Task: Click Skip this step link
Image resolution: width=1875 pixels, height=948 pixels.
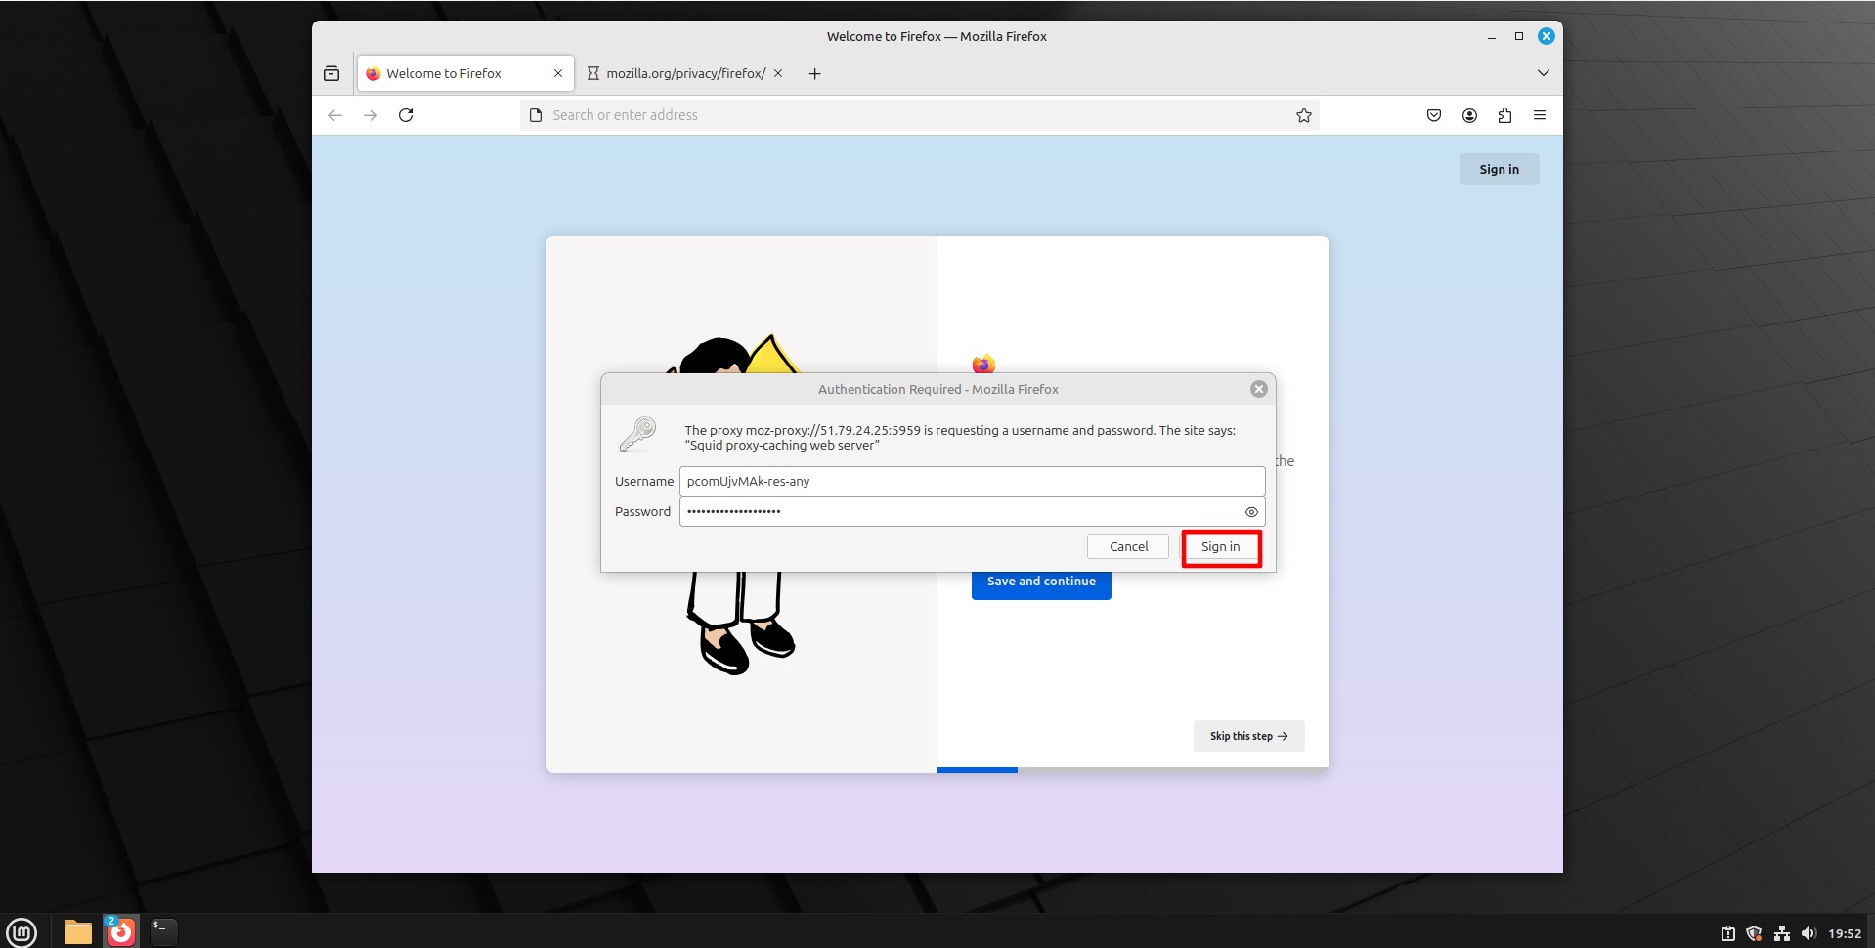Action: (x=1248, y=736)
